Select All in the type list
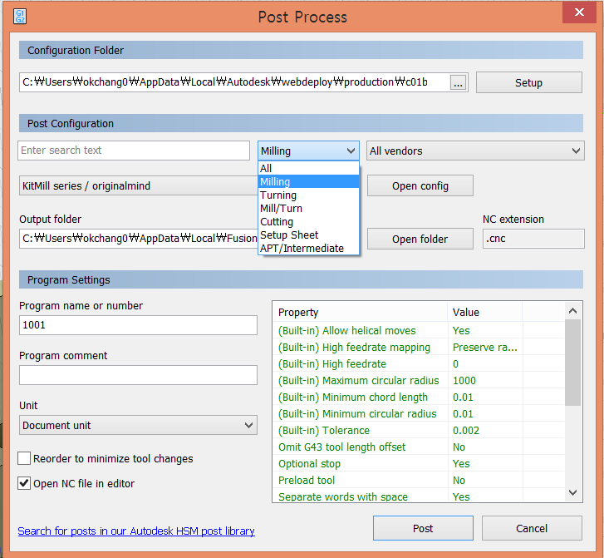This screenshot has width=604, height=558. [x=308, y=169]
